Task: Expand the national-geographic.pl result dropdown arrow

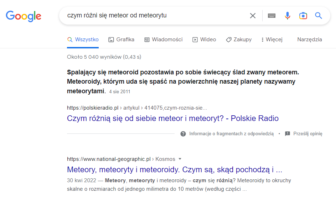Action: tap(180, 159)
